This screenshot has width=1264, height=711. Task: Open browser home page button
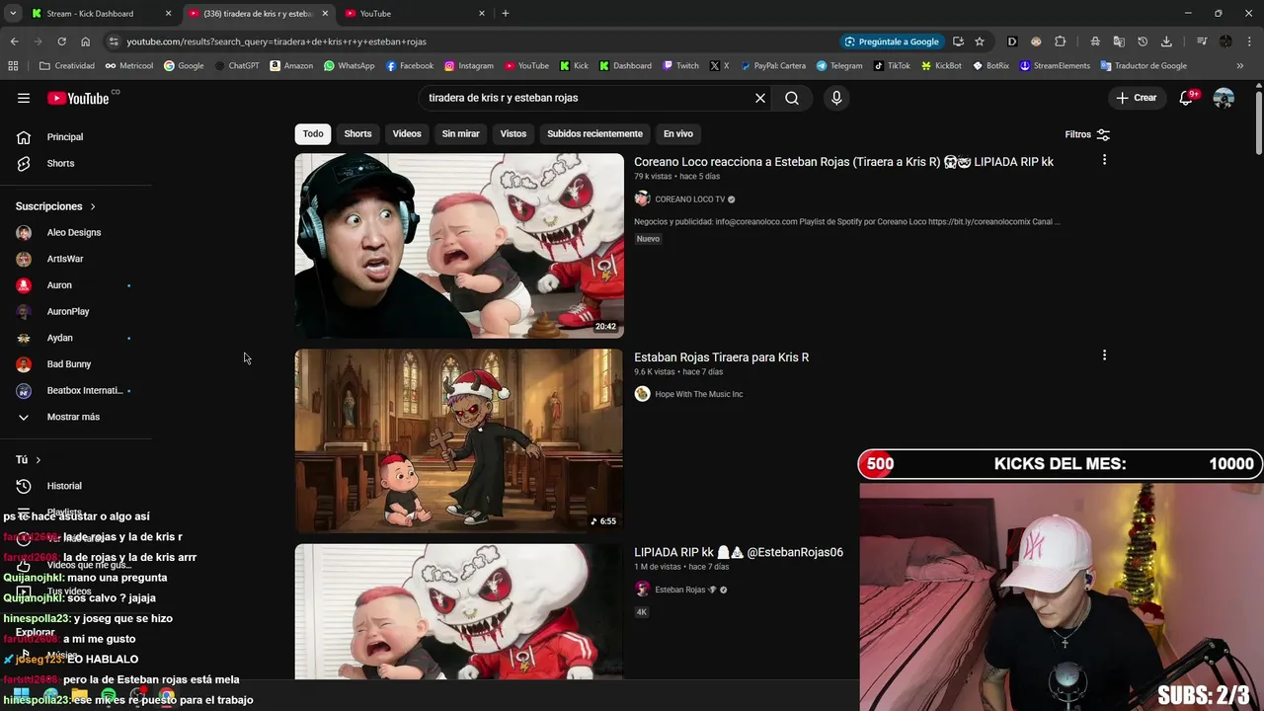point(85,41)
